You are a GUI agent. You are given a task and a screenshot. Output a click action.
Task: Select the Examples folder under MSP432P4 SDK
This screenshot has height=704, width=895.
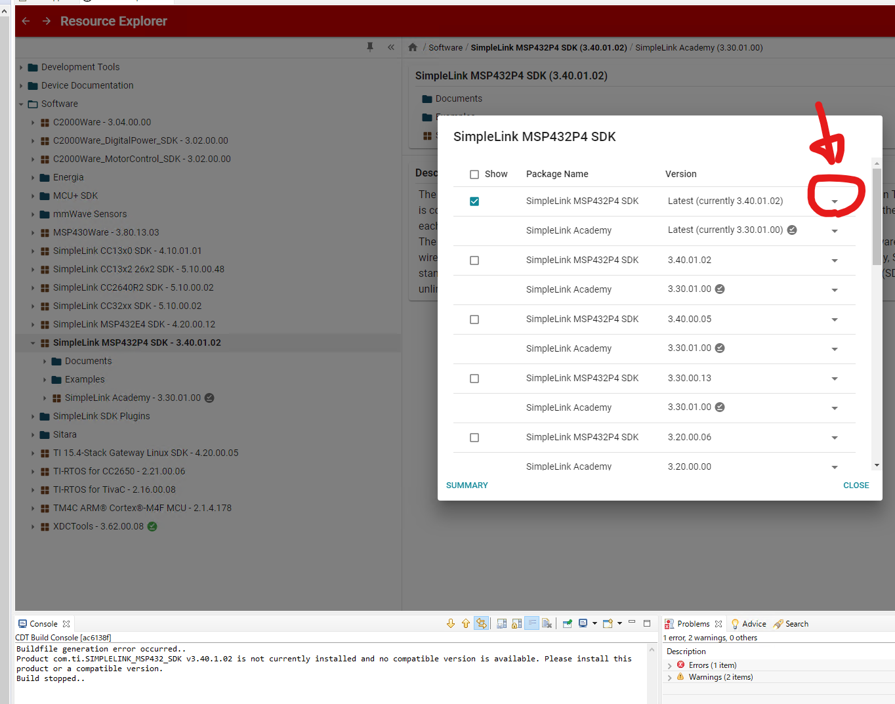pyautogui.click(x=85, y=379)
